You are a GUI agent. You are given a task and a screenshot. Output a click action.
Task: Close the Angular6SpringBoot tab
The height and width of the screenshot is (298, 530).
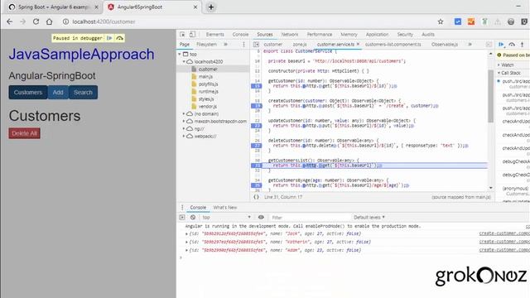pyautogui.click(x=195, y=7)
